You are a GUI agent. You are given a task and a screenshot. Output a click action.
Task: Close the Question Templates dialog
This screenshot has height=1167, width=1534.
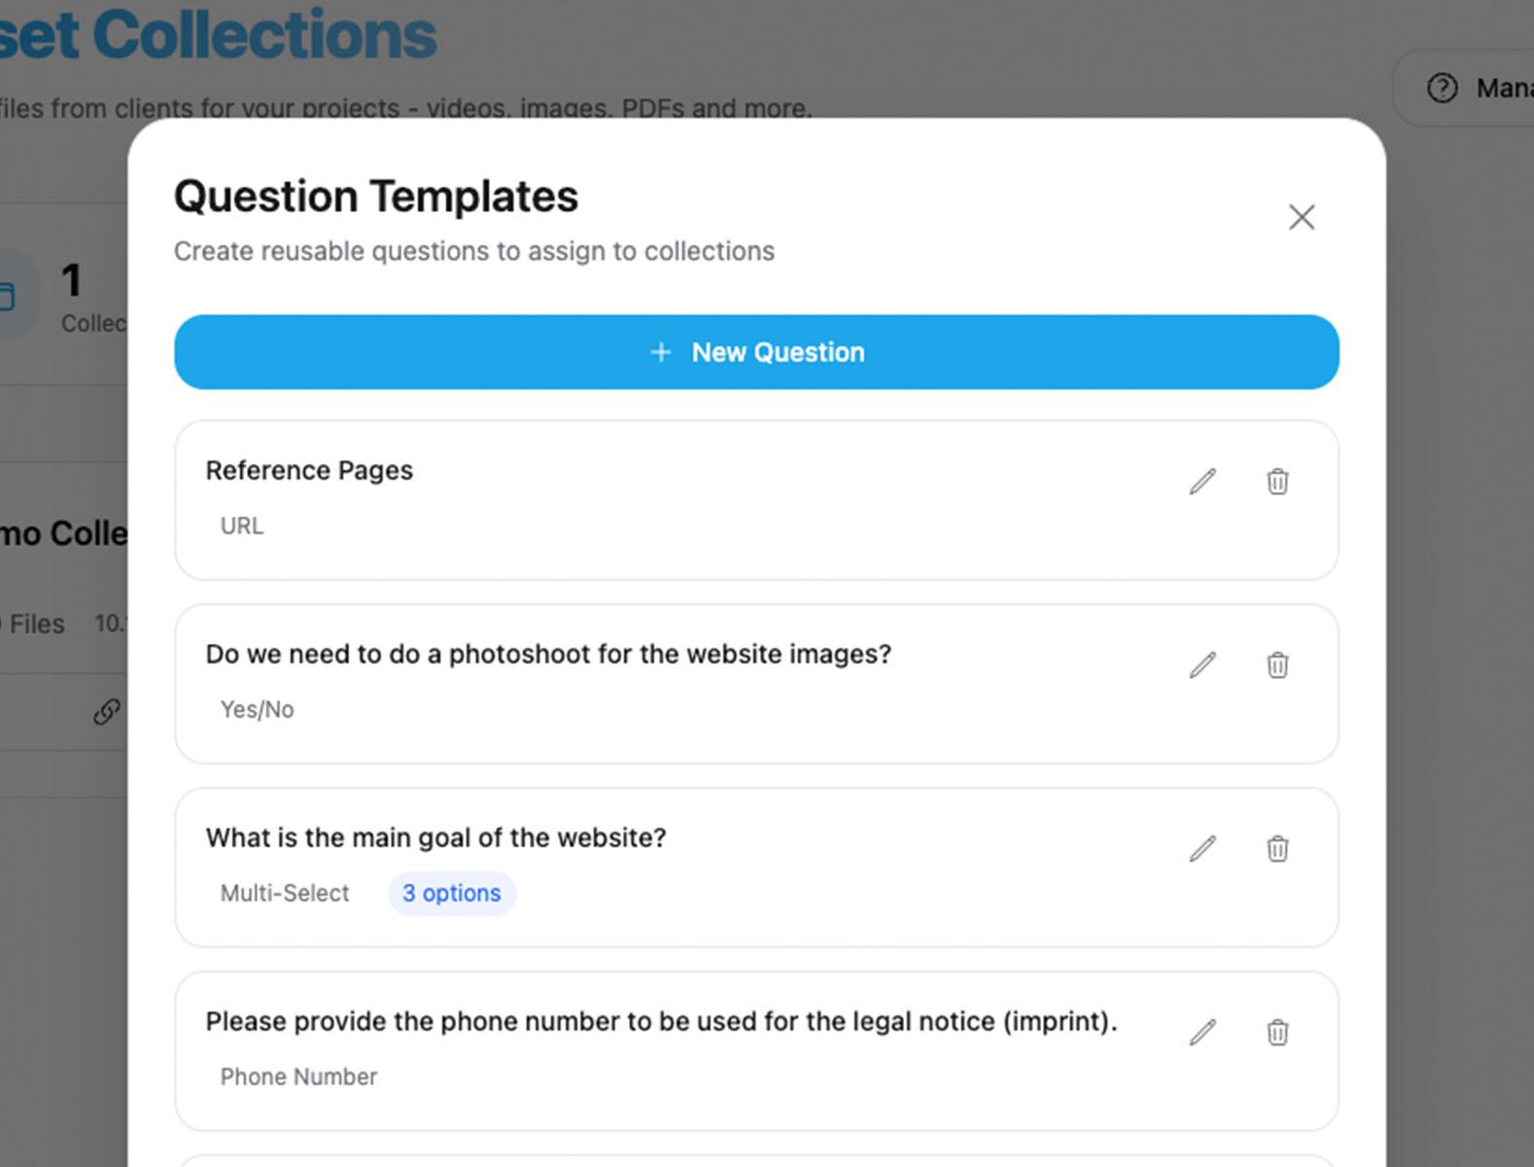click(1302, 217)
